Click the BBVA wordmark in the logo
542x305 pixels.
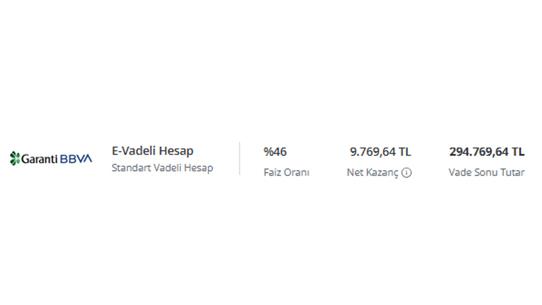(76, 159)
